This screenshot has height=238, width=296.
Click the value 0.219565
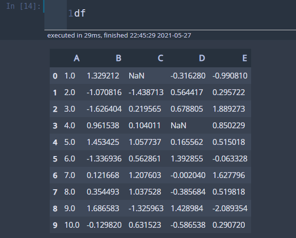pyautogui.click(x=145, y=109)
